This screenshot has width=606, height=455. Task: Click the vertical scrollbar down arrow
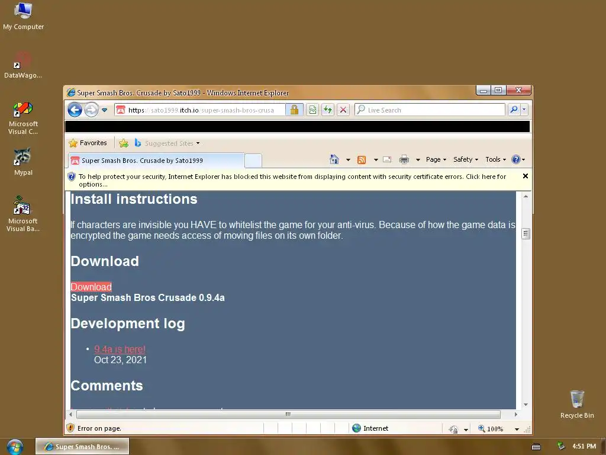coord(526,405)
